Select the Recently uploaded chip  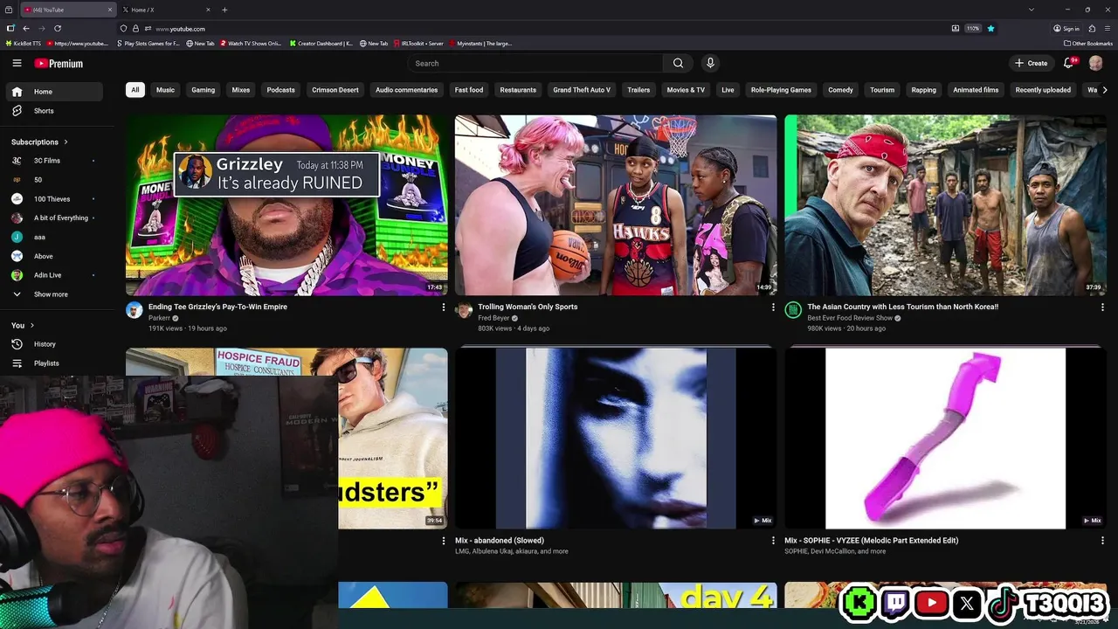pyautogui.click(x=1043, y=90)
